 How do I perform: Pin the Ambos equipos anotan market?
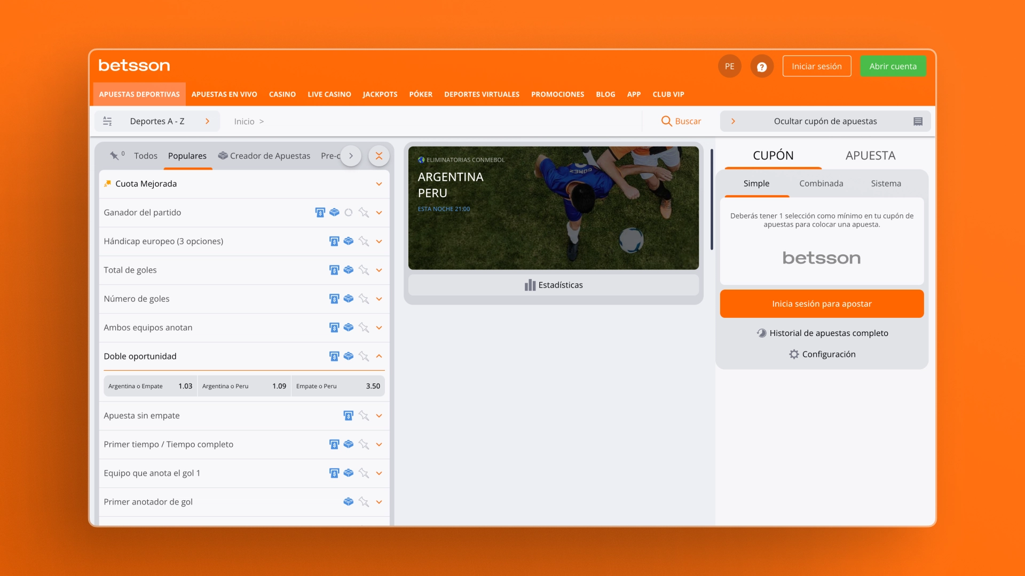(x=364, y=327)
